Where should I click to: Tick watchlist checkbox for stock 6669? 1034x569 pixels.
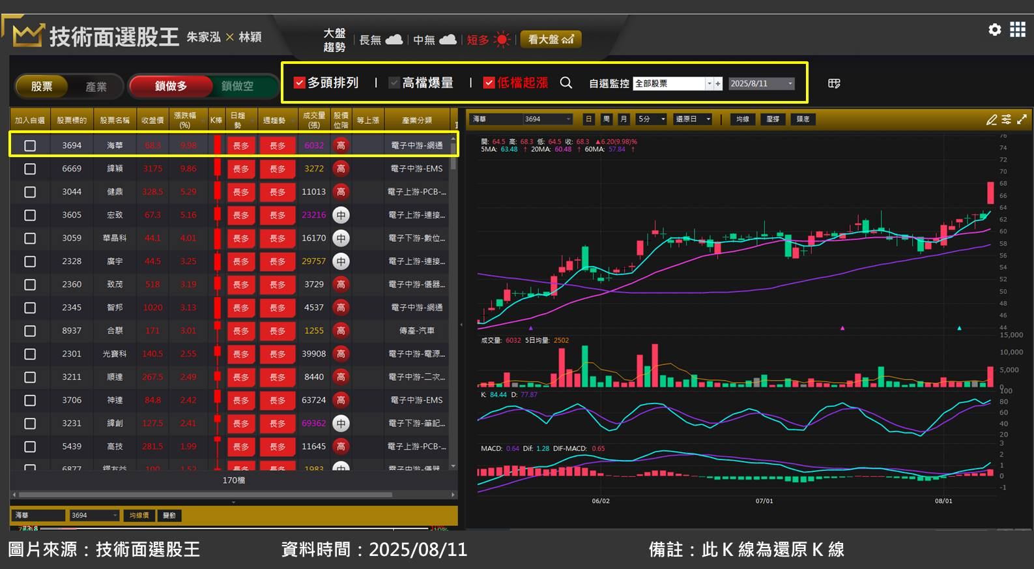[30, 169]
